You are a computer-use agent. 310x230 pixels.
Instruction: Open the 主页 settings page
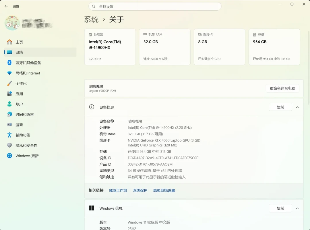click(x=40, y=42)
